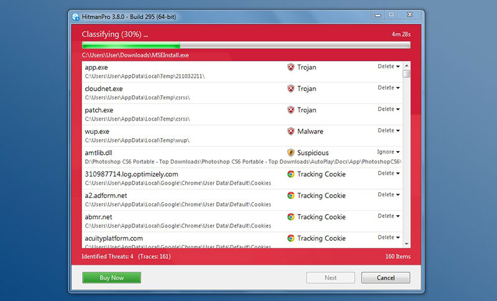This screenshot has width=497, height=301.
Task: Expand the Delete action for acuityplatform.com
Action: click(x=389, y=237)
